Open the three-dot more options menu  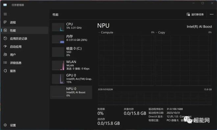[211, 14]
